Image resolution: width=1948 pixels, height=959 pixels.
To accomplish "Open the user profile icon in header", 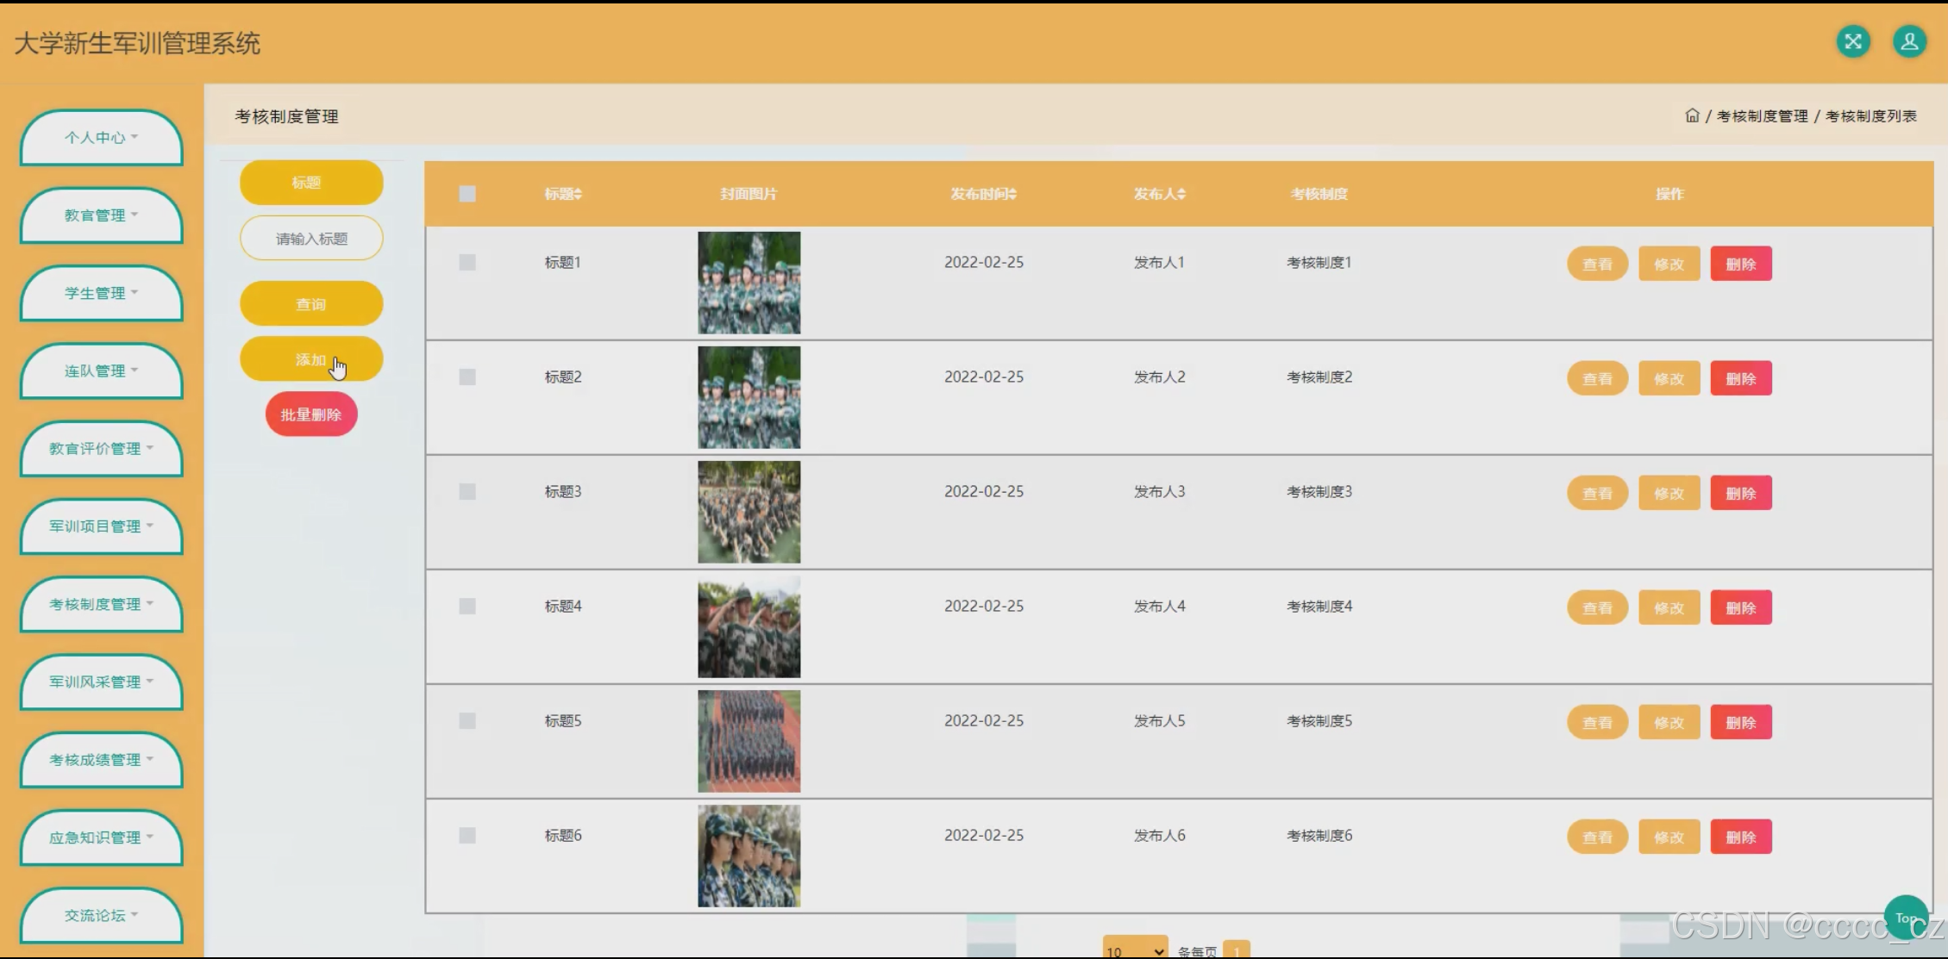I will click(1909, 41).
